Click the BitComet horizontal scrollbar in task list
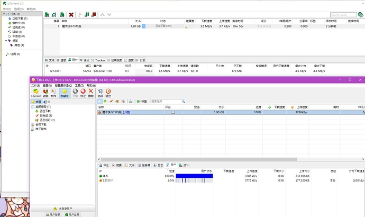 [x=198, y=159]
